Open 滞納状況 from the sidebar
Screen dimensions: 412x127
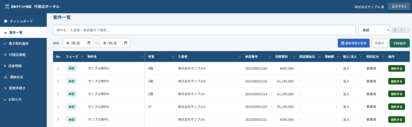(23, 77)
